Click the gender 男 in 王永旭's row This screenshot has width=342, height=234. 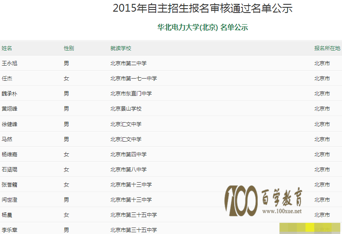[66, 63]
